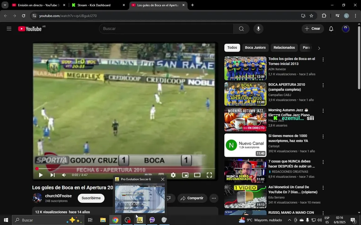Open more actions ellipsis under video

click(214, 198)
